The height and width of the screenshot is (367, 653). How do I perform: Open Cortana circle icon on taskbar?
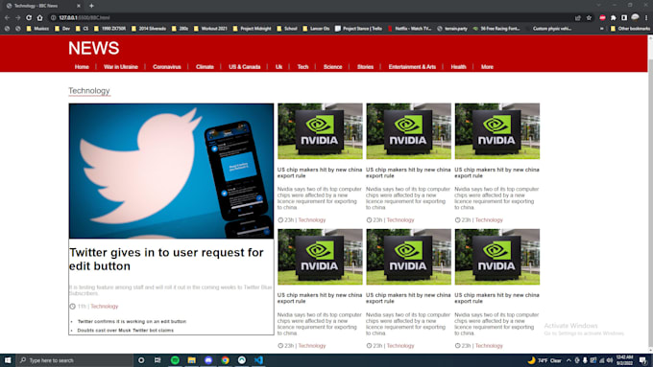coord(141,360)
